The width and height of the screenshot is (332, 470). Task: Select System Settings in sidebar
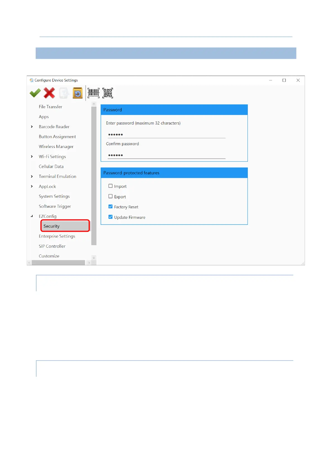[x=54, y=196]
